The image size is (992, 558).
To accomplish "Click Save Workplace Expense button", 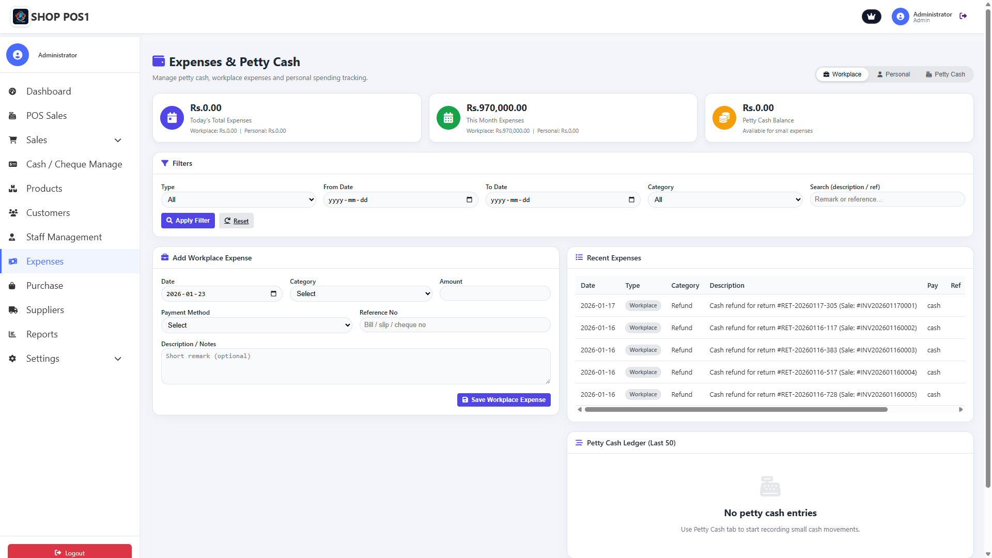I will pos(503,400).
